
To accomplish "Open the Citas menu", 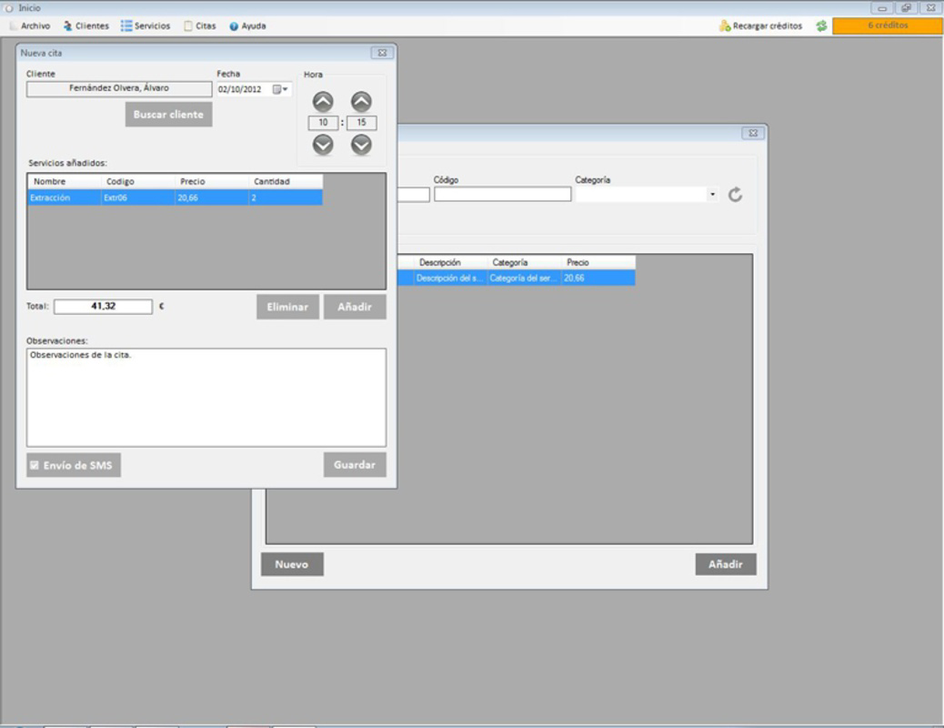I will click(x=200, y=25).
